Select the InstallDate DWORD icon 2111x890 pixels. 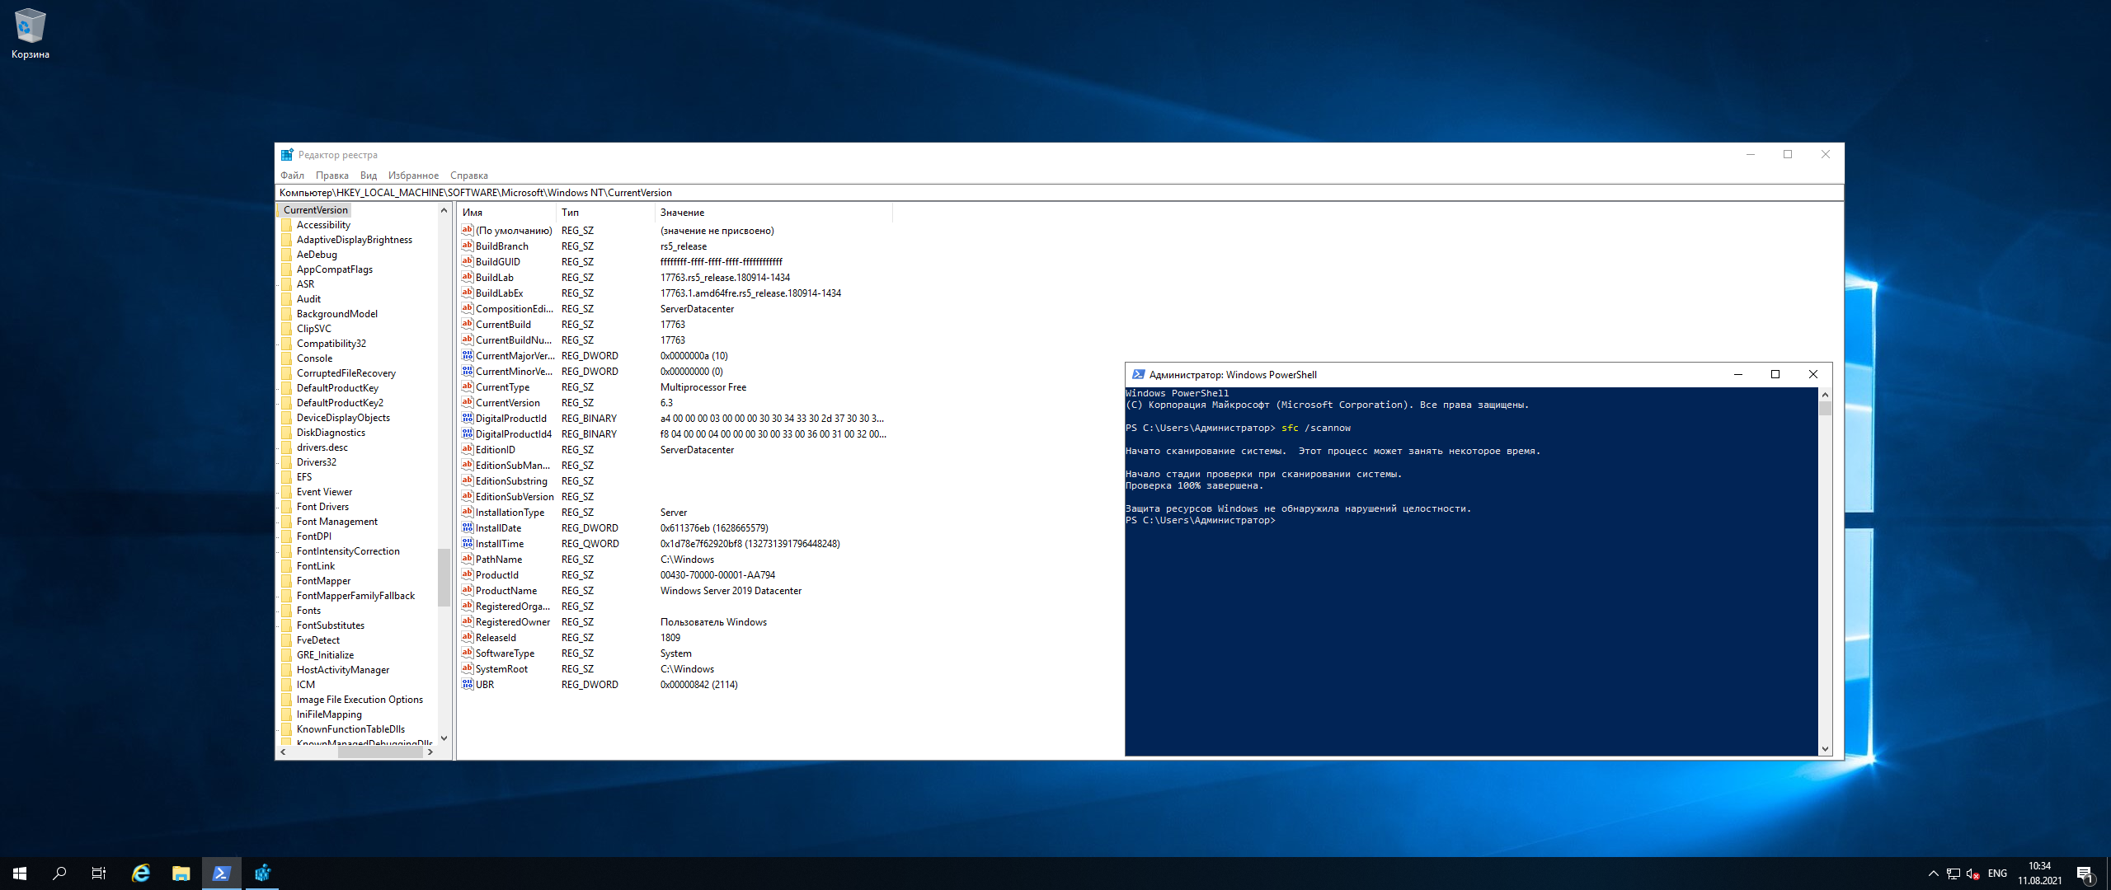coord(468,527)
